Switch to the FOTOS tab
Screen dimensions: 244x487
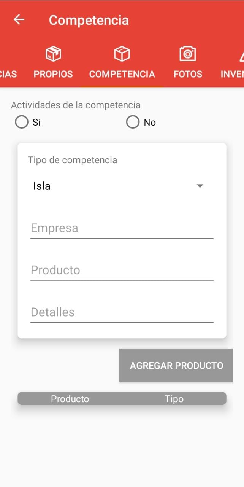[188, 74]
